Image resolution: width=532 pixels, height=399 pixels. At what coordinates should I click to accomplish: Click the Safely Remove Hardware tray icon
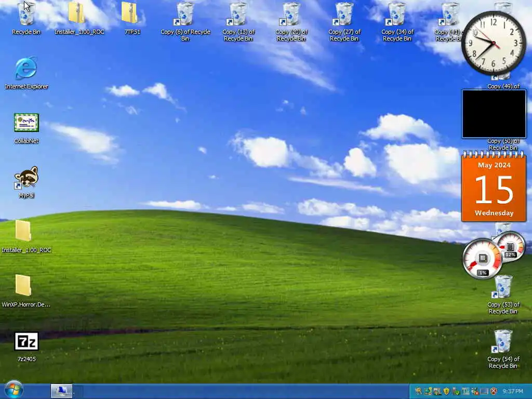[456, 391]
